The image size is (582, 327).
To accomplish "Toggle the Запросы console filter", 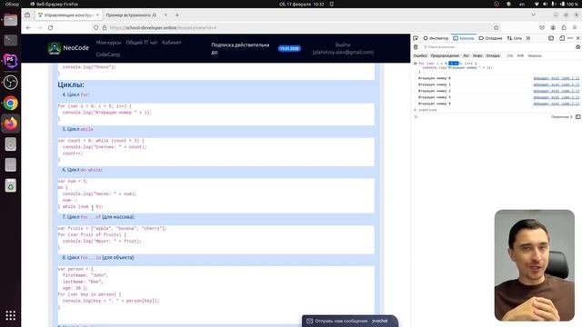I will [x=535, y=55].
